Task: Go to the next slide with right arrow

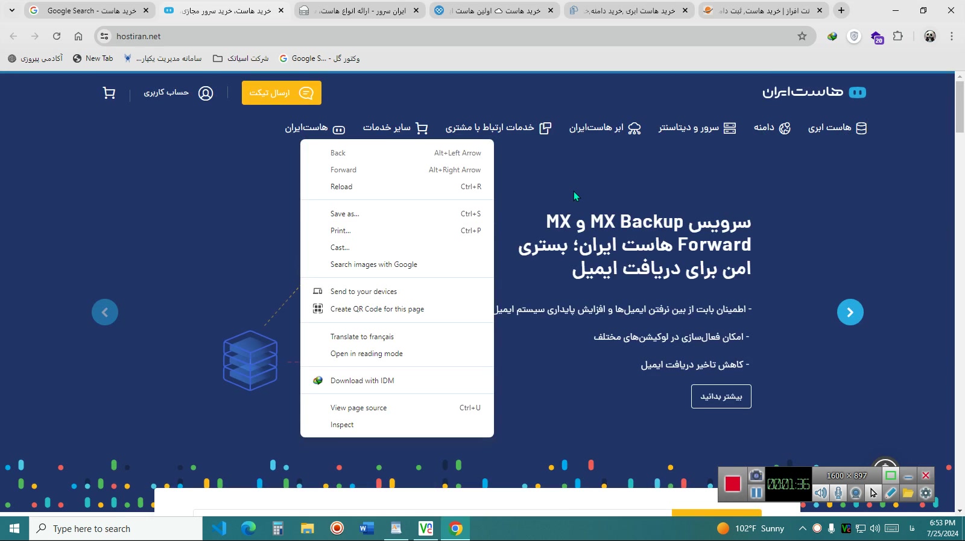Action: [850, 312]
